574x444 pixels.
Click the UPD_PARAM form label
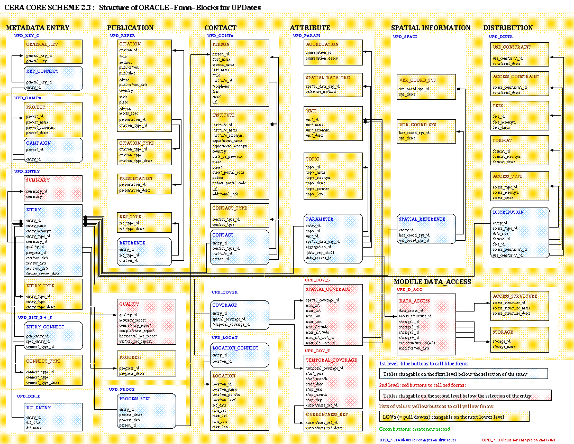[307, 35]
